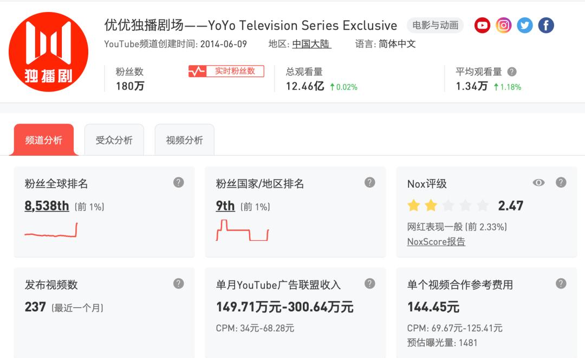Viewport: 585px width, 358px height.
Task: Switch to the 视频分析 tab
Action: (185, 140)
